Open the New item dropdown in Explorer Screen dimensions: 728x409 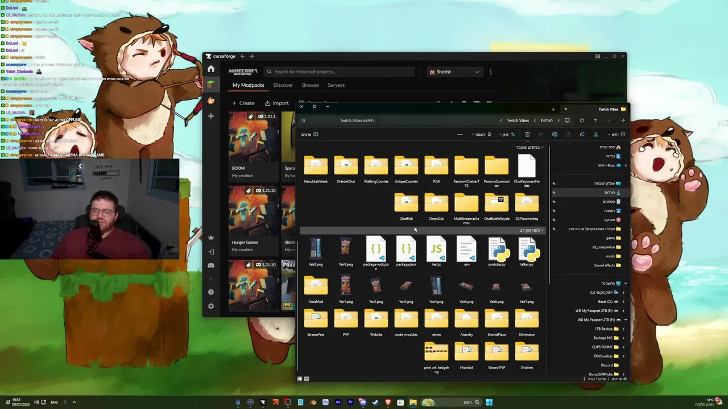point(616,135)
